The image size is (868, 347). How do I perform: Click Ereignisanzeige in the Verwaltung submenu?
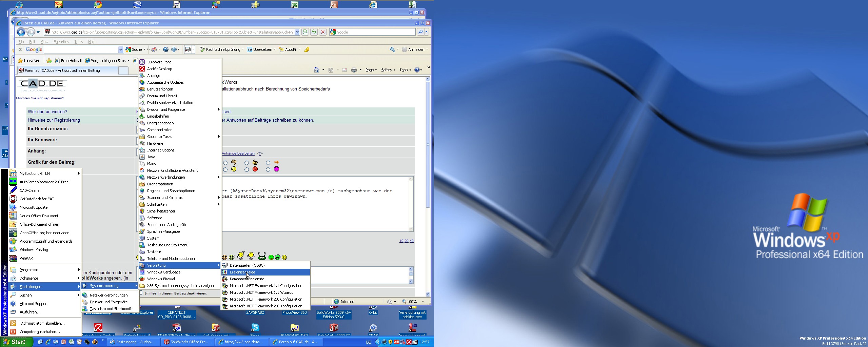tap(265, 272)
